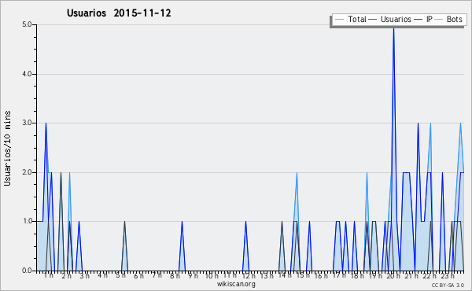Screen dimensions: 472x291
Task: Click the Usuarios legend label
Action: coord(396,19)
